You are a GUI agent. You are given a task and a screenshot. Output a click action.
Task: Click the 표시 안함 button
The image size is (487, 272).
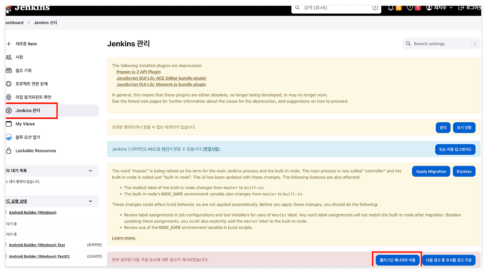click(x=464, y=128)
